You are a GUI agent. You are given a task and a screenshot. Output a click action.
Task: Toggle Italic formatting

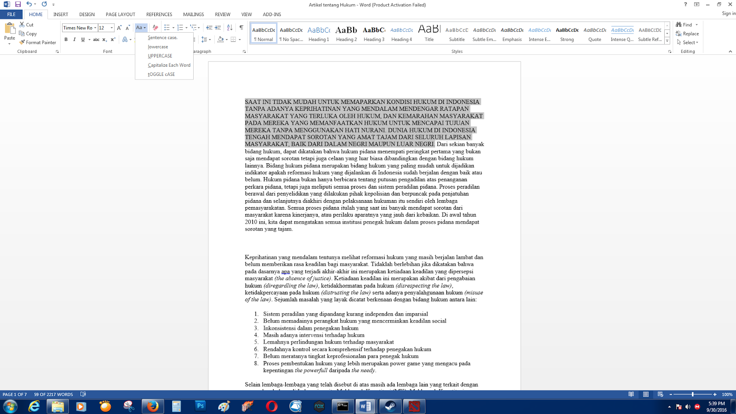(75, 40)
